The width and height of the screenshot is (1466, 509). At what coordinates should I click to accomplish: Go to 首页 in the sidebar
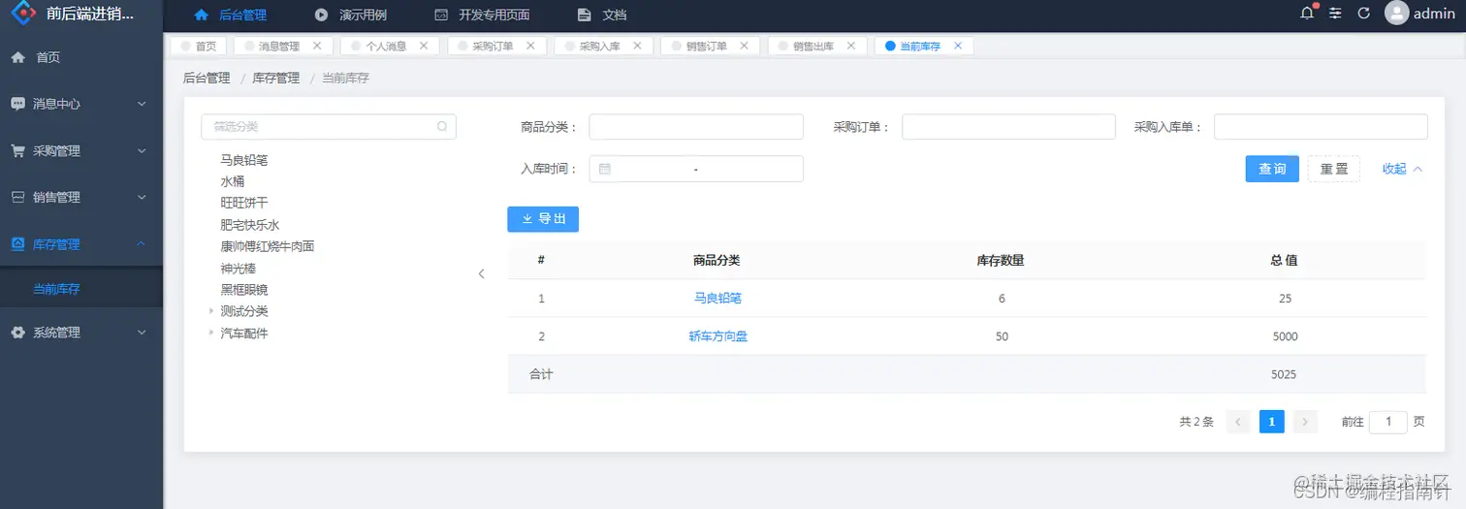pos(81,57)
